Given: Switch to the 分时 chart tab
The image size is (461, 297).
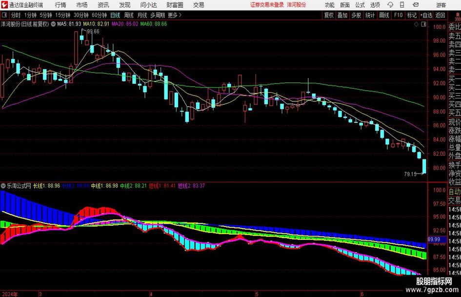Looking at the screenshot, I should (x=16, y=15).
